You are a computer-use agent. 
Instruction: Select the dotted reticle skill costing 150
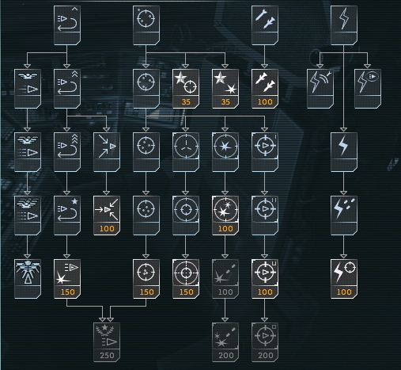146,279
